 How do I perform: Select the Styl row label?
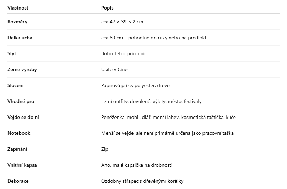pos(11,54)
